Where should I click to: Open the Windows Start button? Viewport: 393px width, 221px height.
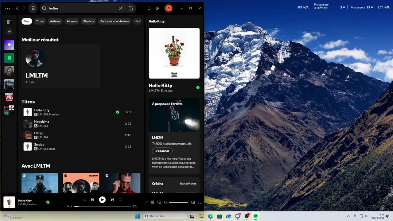coord(137,216)
